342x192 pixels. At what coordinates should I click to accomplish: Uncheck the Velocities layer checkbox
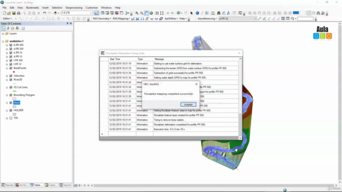click(11, 76)
